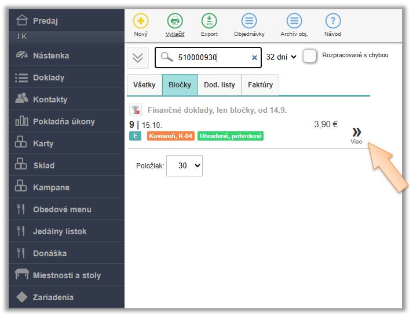Click the Vytlačiť printer icon
413x317 pixels.
[175, 21]
